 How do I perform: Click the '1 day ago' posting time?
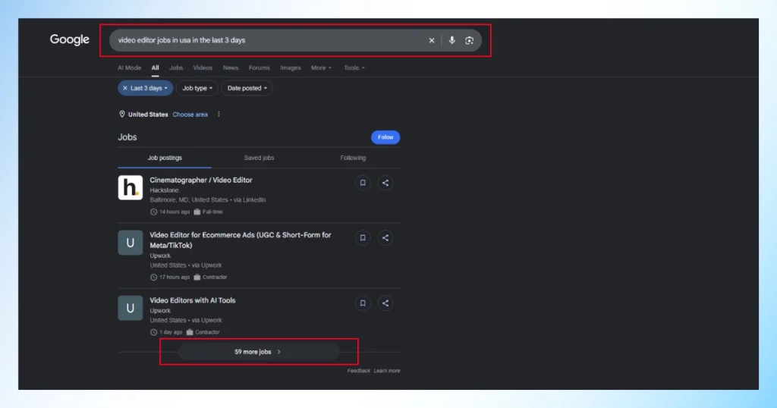tap(171, 332)
